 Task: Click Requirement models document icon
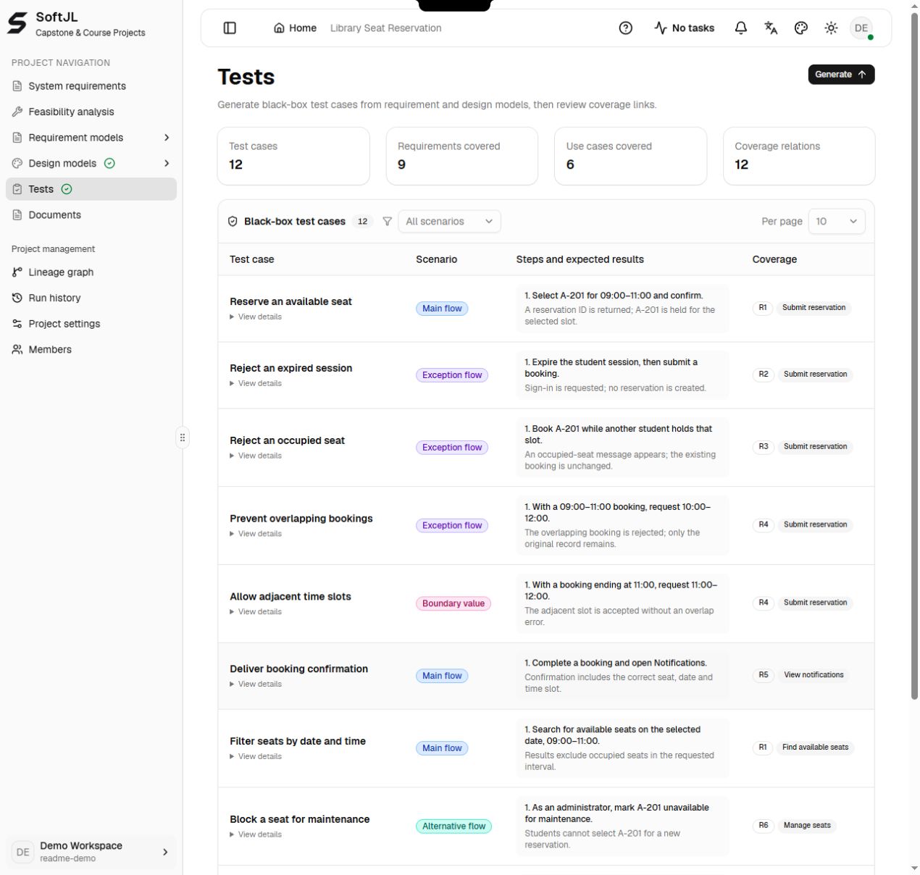[17, 138]
